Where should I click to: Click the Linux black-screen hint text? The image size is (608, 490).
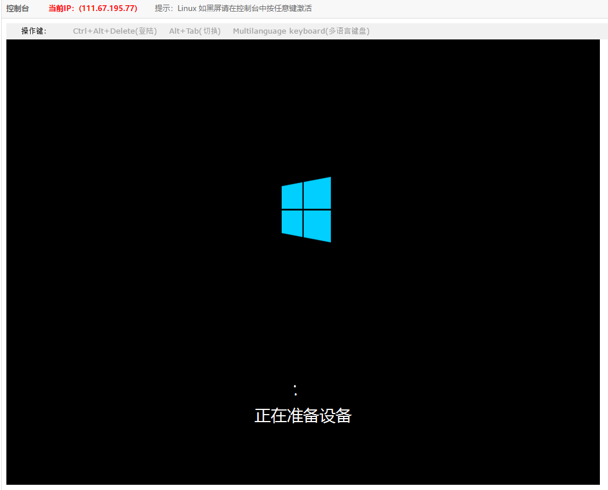233,8
